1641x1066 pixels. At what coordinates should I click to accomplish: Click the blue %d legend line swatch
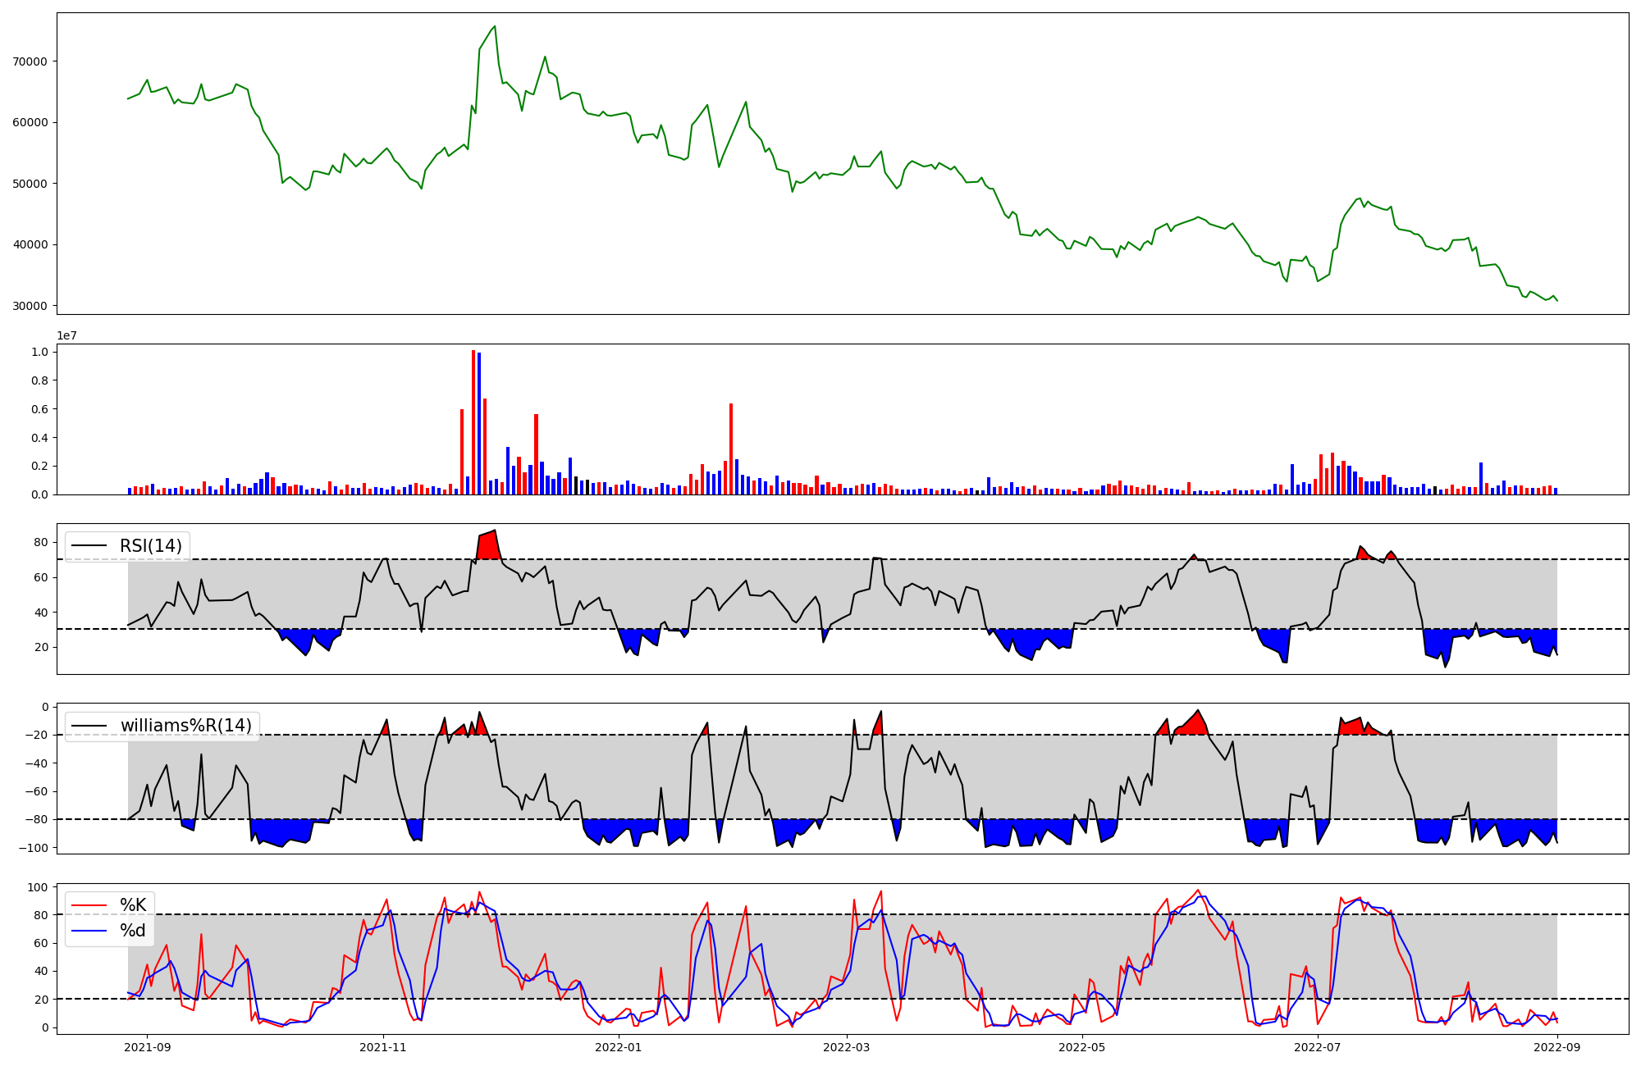coord(89,931)
